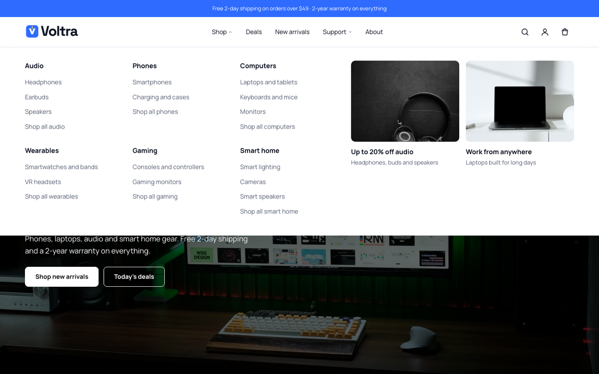The width and height of the screenshot is (599, 374).
Task: Click Up to 20% off audio title
Action: [x=382, y=152]
